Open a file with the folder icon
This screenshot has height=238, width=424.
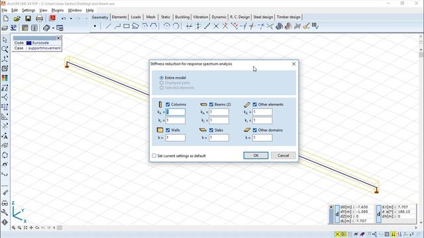pyautogui.click(x=17, y=19)
